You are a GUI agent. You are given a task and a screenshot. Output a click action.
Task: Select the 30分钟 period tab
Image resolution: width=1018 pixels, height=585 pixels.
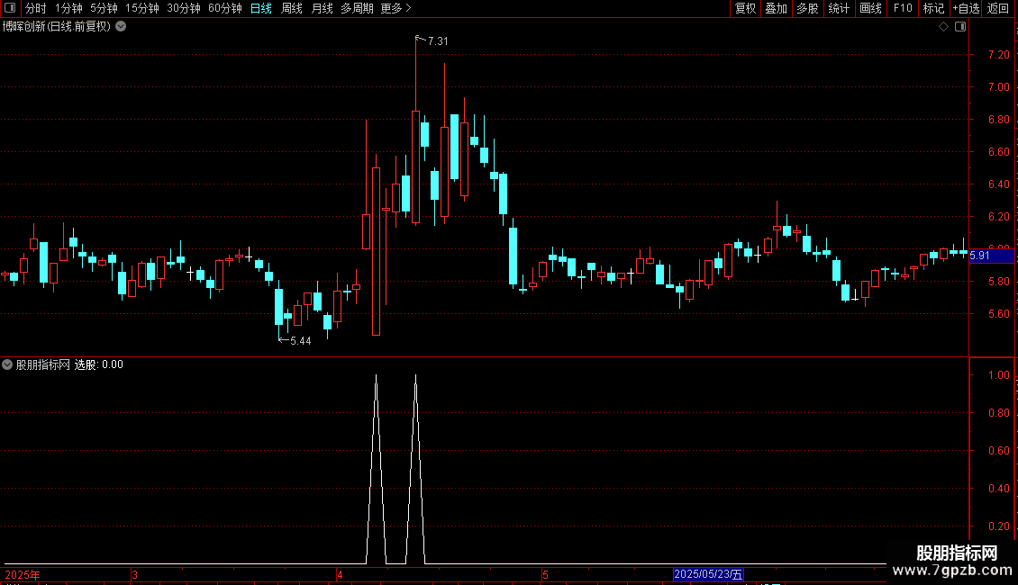(184, 8)
